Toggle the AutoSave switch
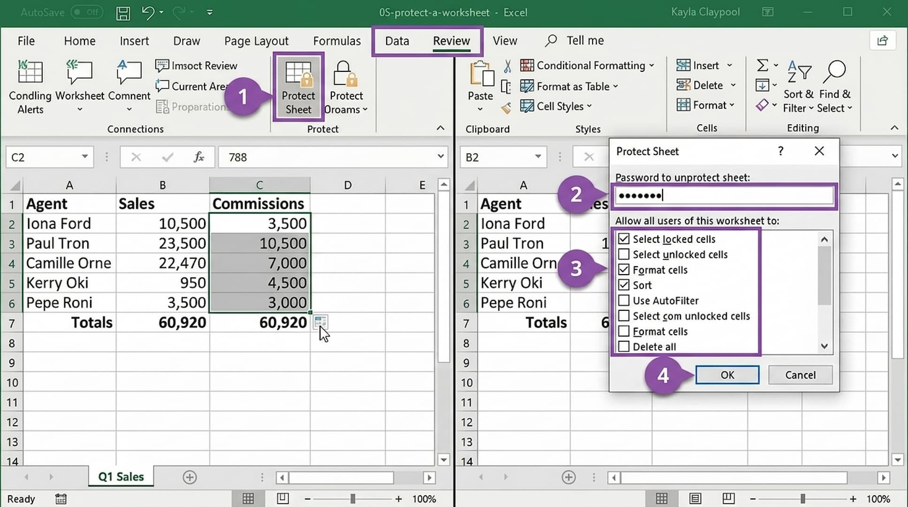 (87, 12)
